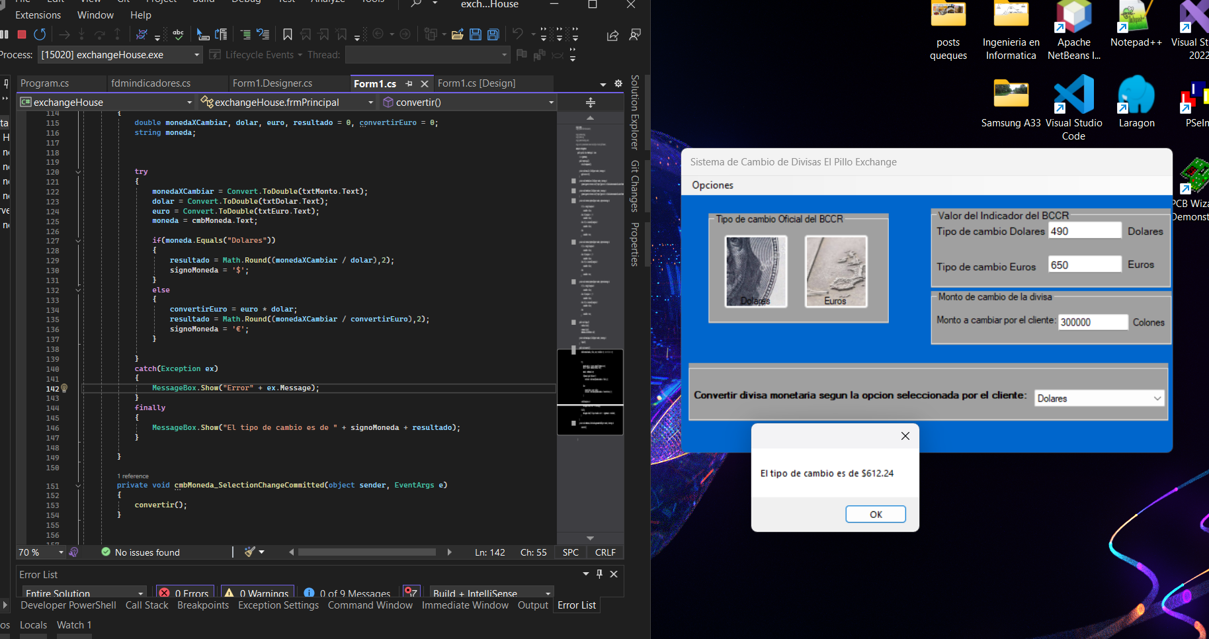Click the Dolares coin image
The image size is (1209, 639).
coord(756,271)
